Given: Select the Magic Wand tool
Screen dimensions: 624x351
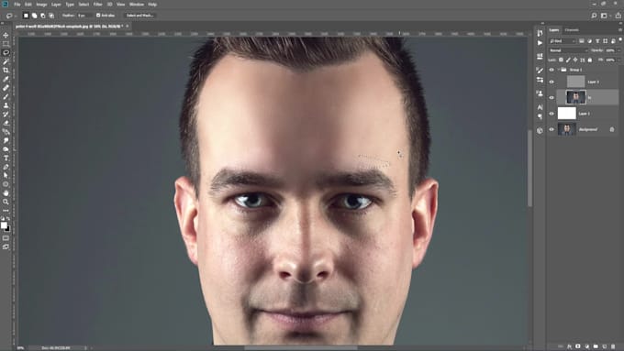Looking at the screenshot, I should (6, 61).
